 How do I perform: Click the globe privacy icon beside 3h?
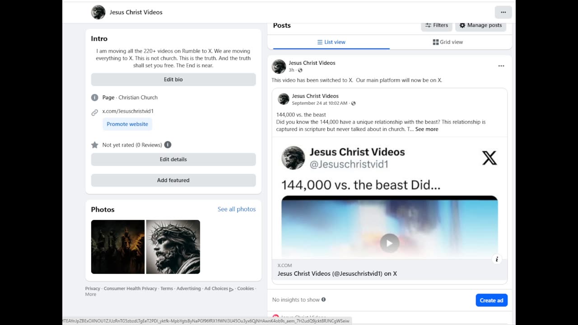[300, 70]
